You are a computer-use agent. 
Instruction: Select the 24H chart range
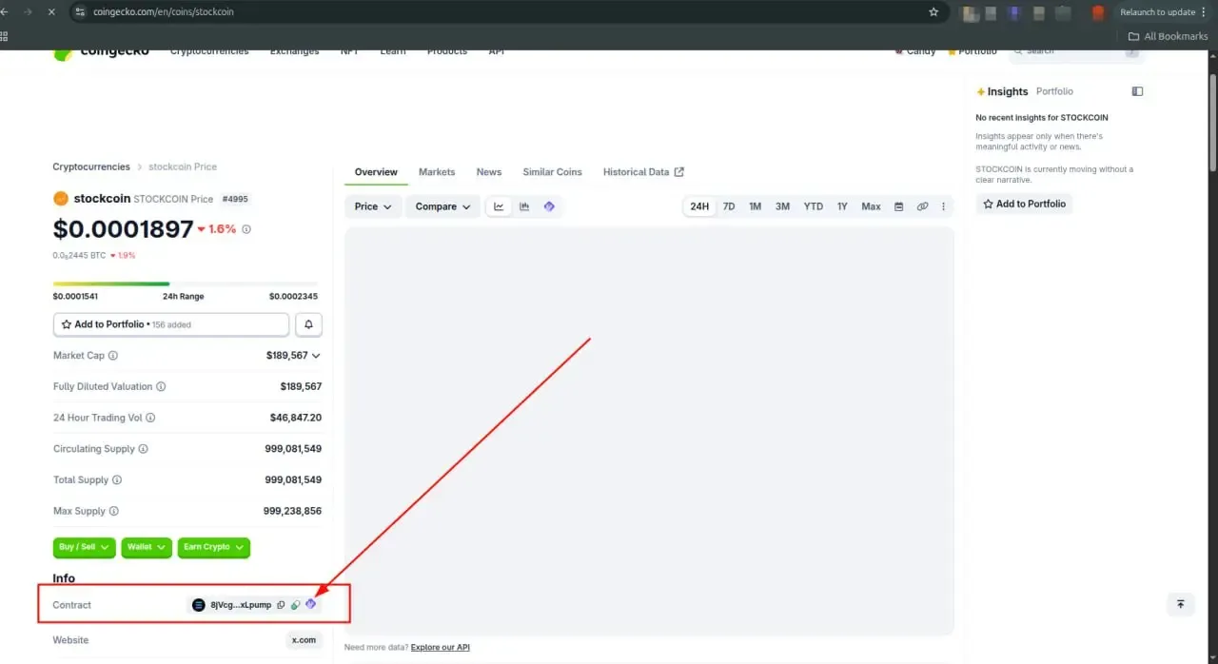pyautogui.click(x=699, y=206)
